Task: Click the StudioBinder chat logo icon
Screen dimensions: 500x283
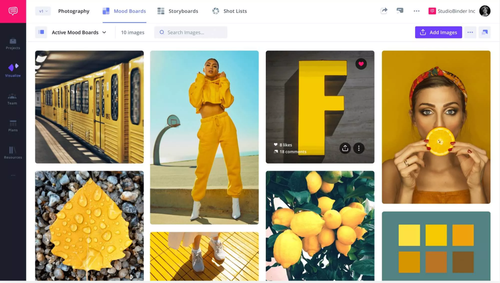Action: click(13, 11)
